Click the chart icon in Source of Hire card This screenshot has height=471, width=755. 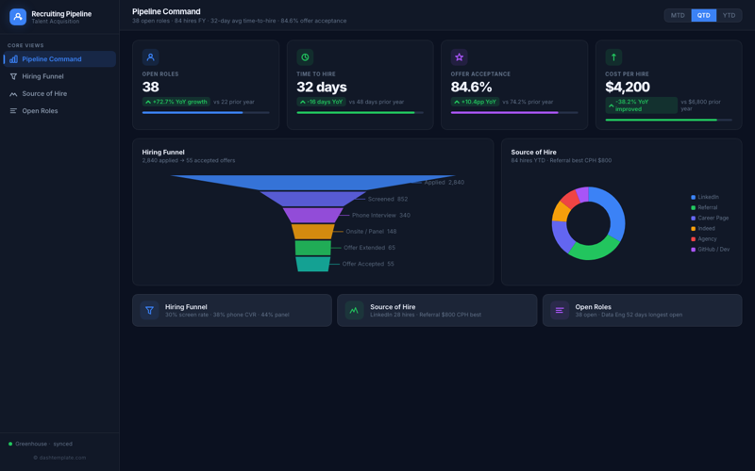coord(354,310)
